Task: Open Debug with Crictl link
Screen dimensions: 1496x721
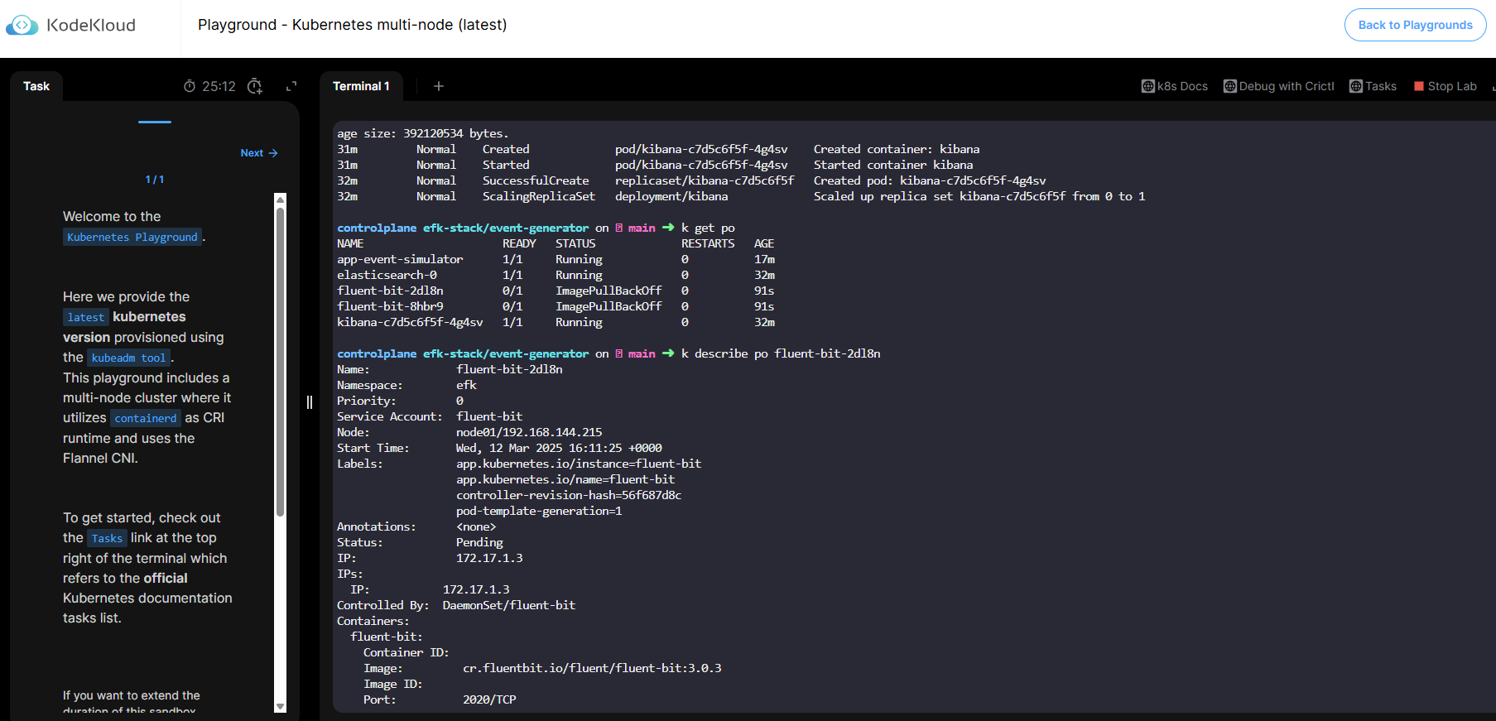Action: click(1279, 86)
